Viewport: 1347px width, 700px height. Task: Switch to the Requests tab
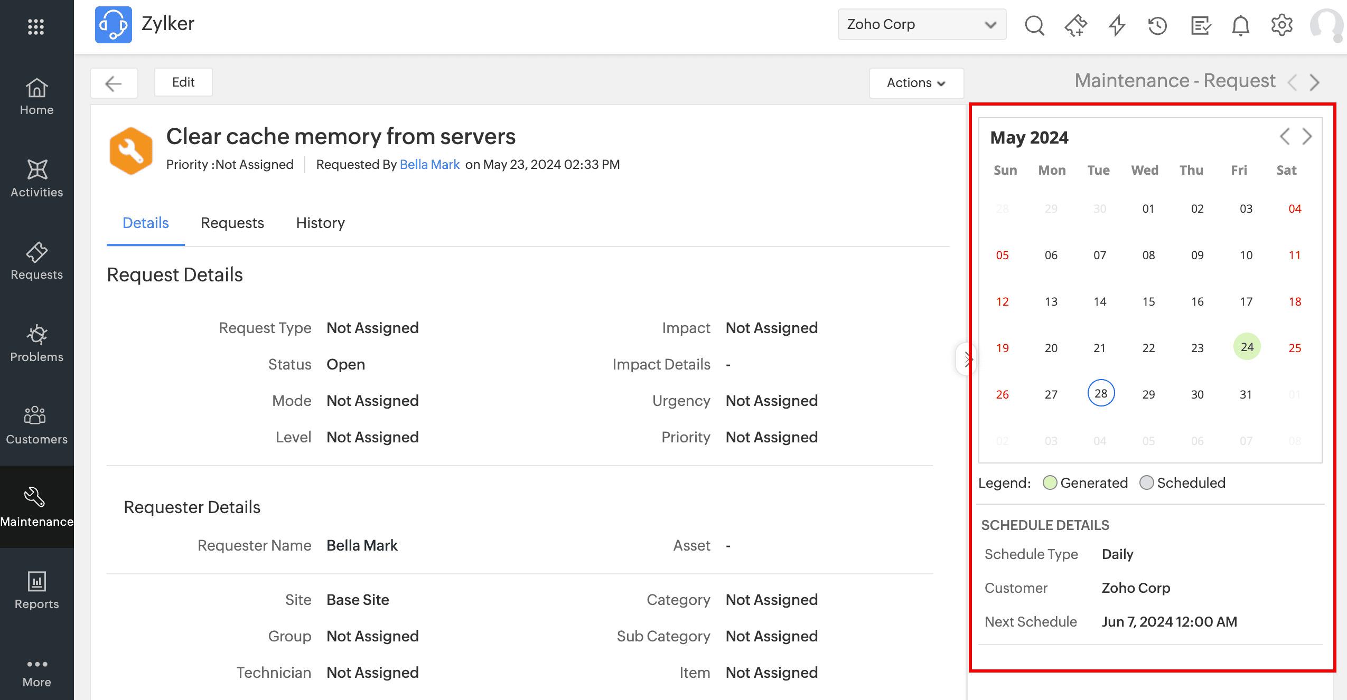[x=232, y=223]
